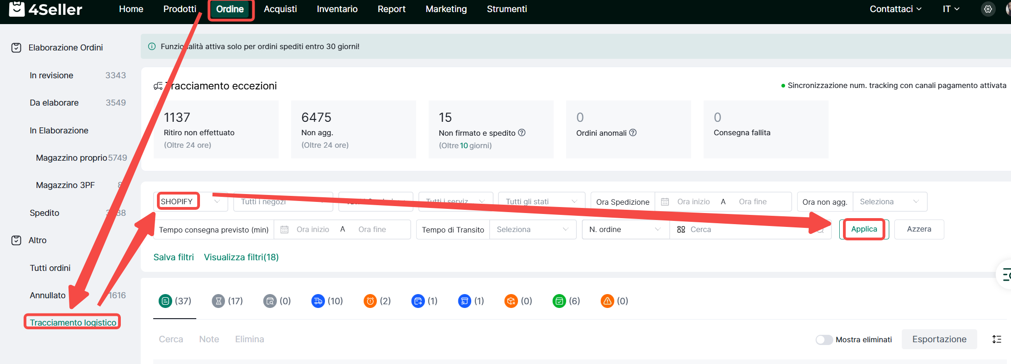
Task: Select the orange warning triangle tab (0)
Action: coord(614,301)
